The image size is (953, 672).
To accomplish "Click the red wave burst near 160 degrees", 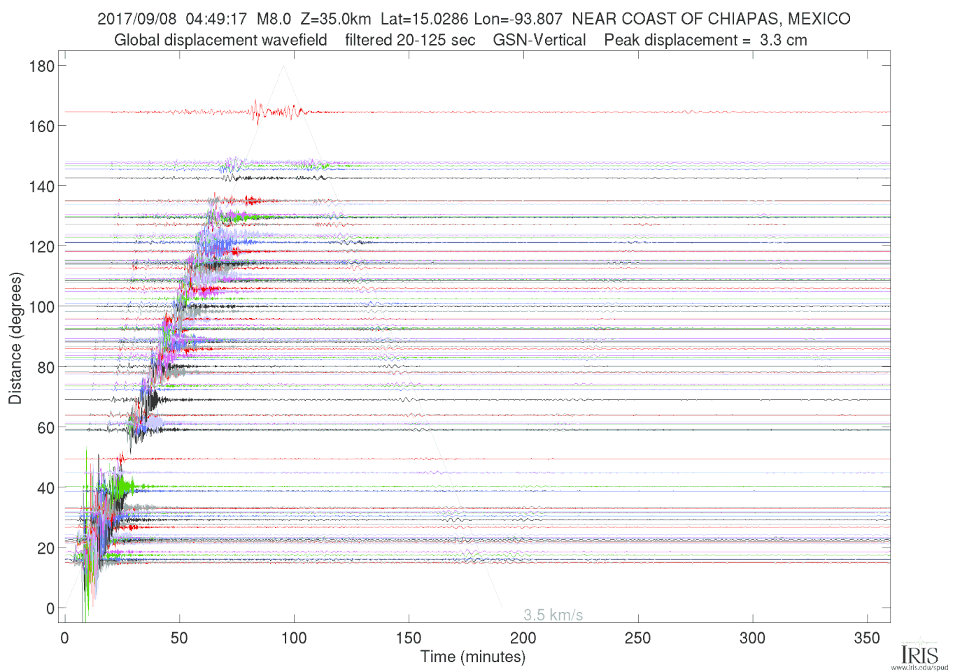I will pos(259,111).
